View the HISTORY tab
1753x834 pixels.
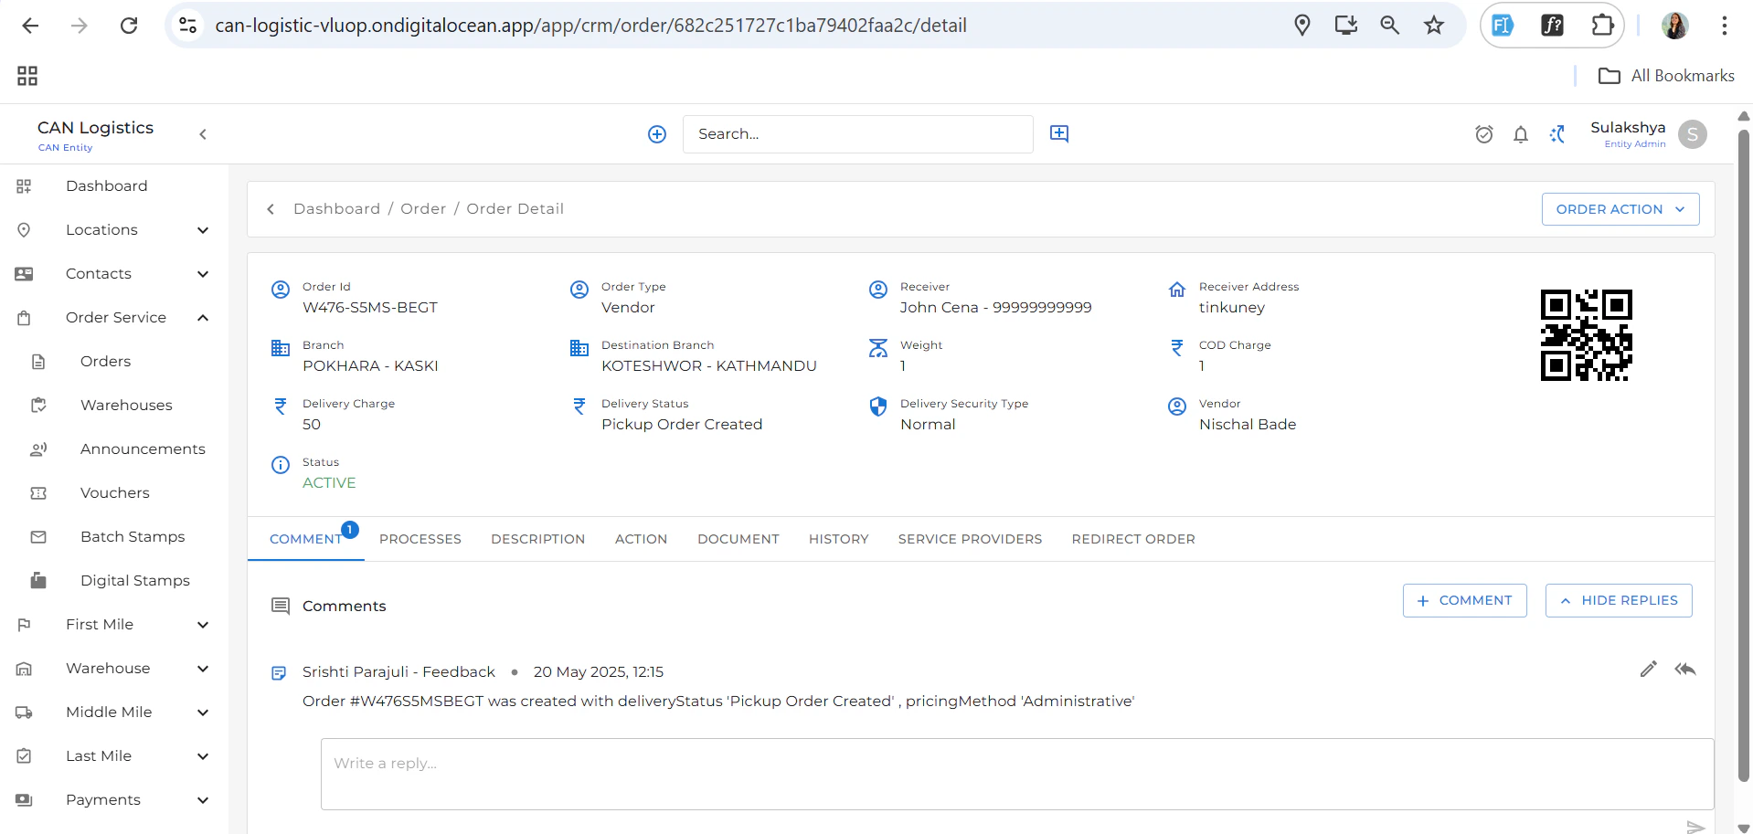(x=839, y=539)
